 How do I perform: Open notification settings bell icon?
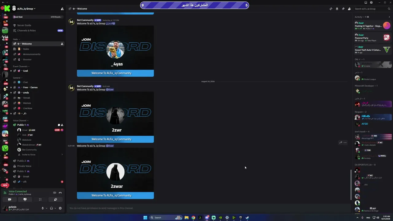coord(337,9)
